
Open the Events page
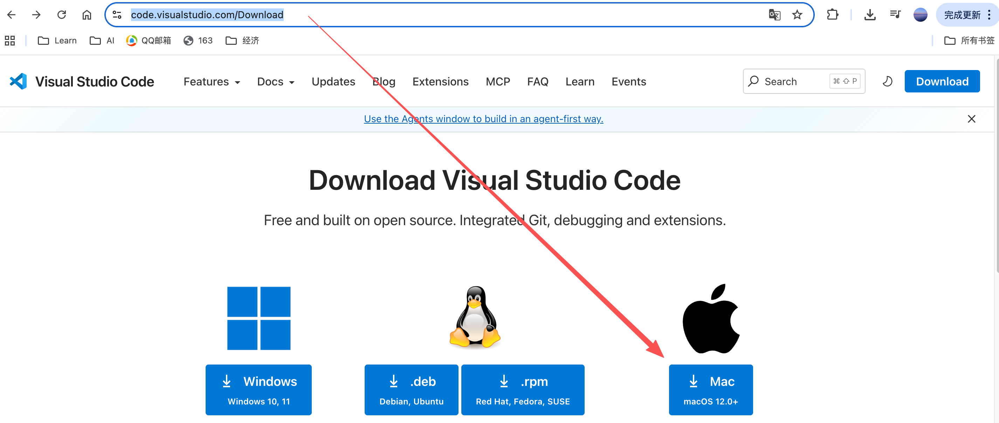point(629,82)
